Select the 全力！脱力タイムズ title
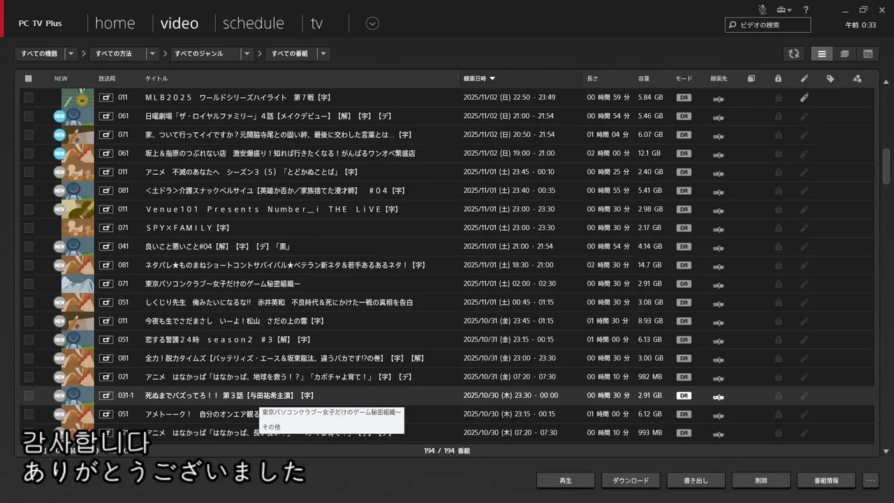Image resolution: width=894 pixels, height=503 pixels. click(285, 358)
